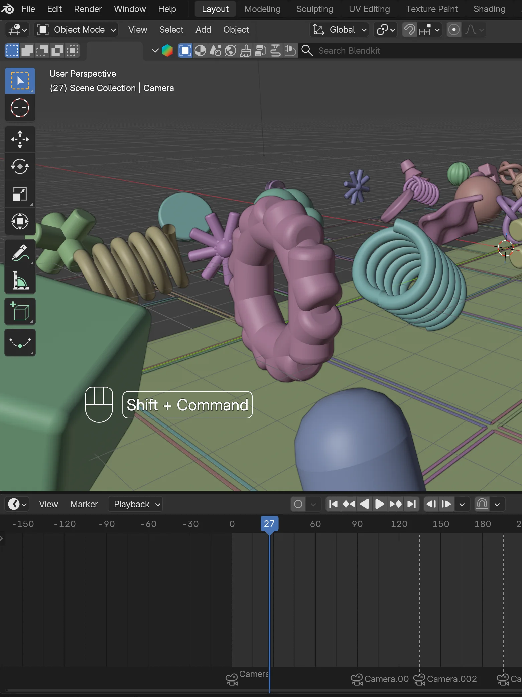Open timeline snapping options dropdown
The width and height of the screenshot is (522, 697).
(x=497, y=504)
